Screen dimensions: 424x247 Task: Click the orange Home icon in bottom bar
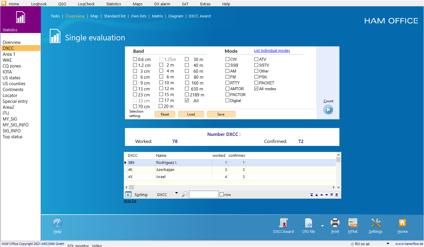402,223
